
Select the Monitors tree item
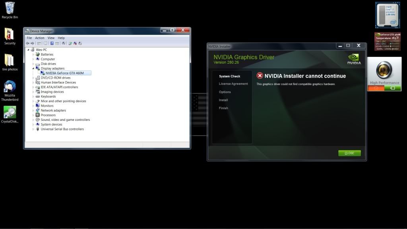(47, 106)
